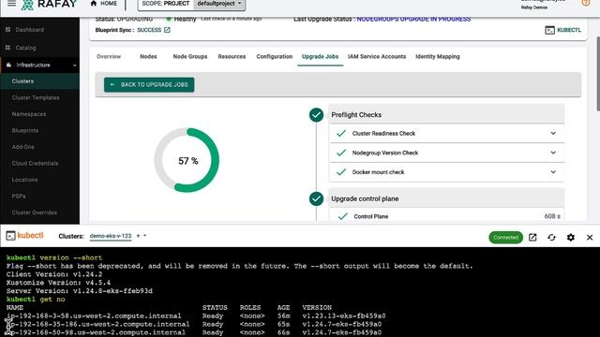Click the Preflight Checks header
This screenshot has width=600, height=337.
pos(447,114)
